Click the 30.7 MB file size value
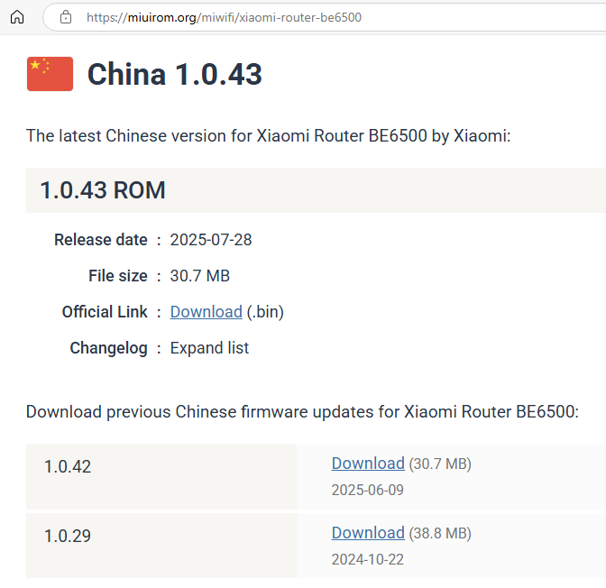Image resolution: width=606 pixels, height=588 pixels. coord(199,276)
